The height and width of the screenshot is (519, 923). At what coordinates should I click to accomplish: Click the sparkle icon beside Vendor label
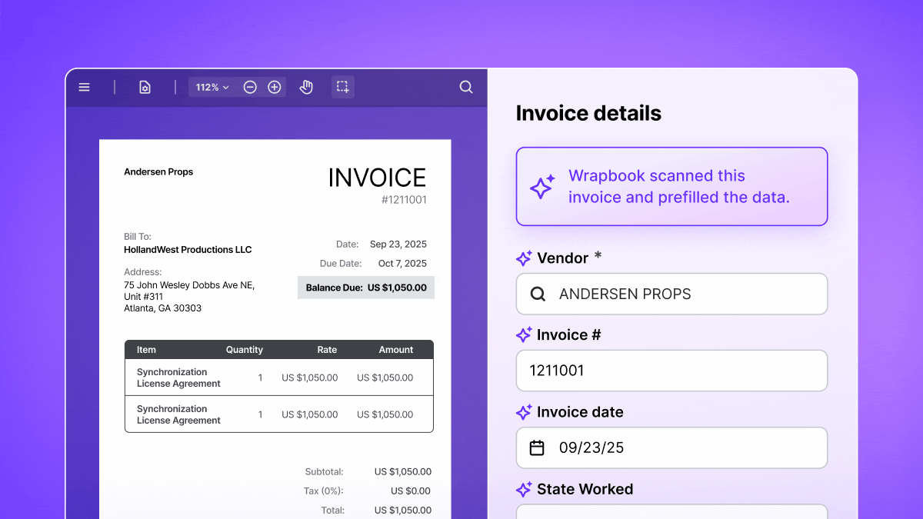pos(524,258)
